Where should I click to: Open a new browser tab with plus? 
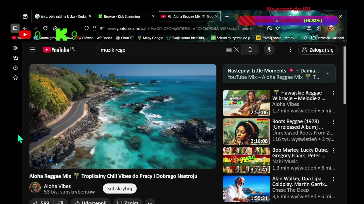coord(227,16)
